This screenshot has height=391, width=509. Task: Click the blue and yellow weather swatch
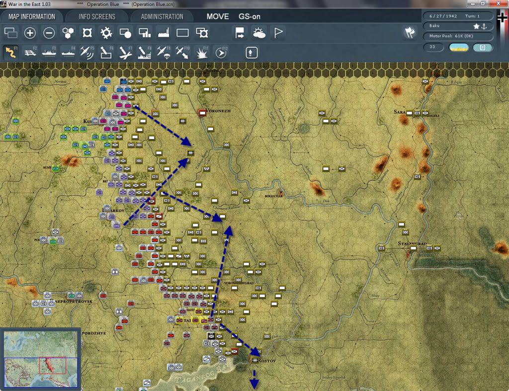[x=459, y=47]
